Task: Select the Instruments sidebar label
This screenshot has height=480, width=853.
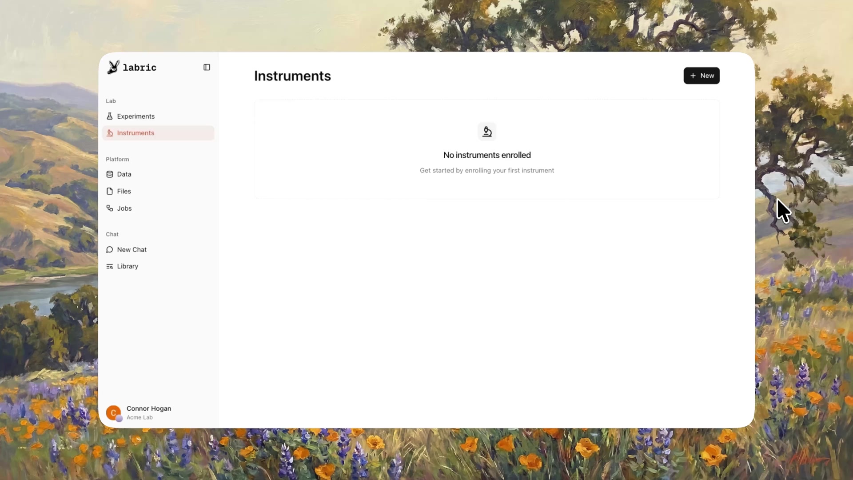Action: (x=136, y=133)
